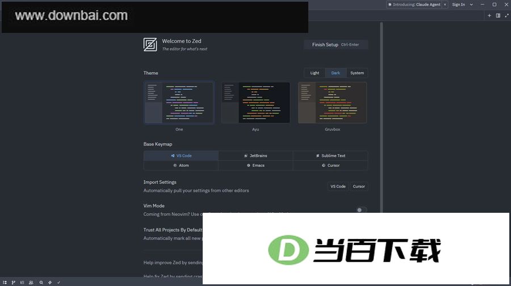Choose Sublime Text base keymap

tap(330, 155)
